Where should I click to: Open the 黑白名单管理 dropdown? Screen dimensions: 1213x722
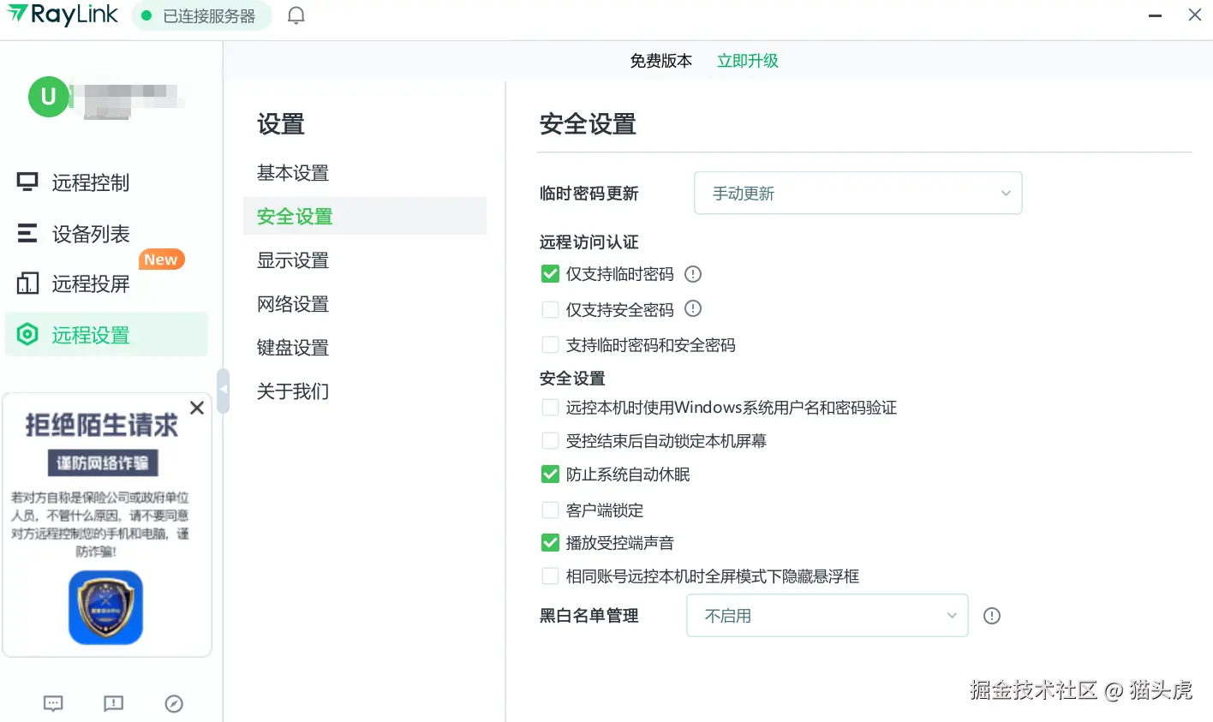(x=827, y=616)
